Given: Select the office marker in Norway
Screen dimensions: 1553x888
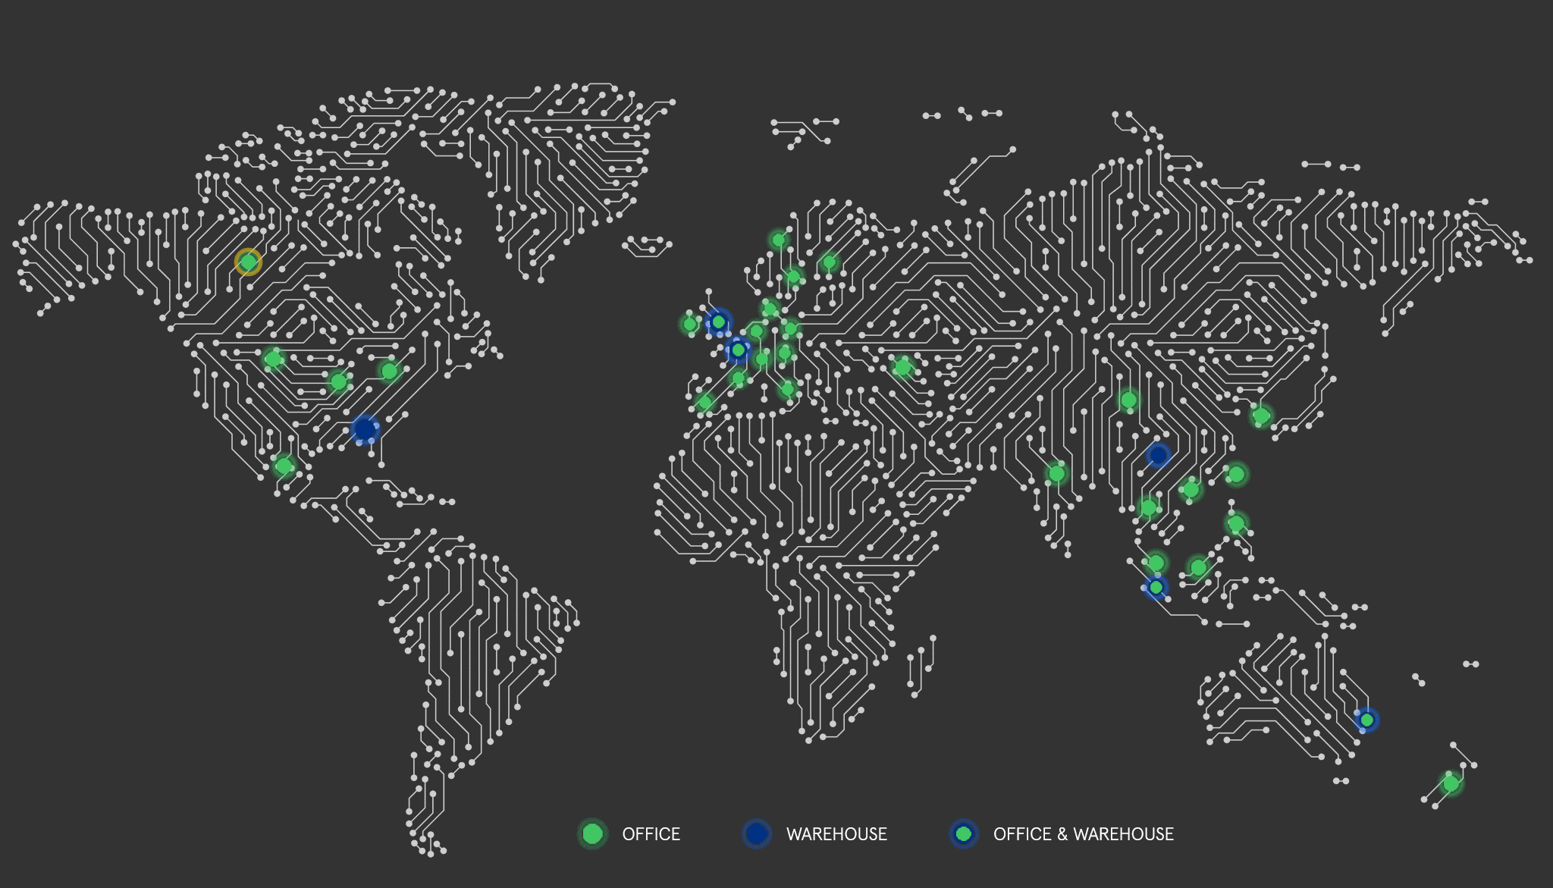Looking at the screenshot, I should tap(778, 240).
